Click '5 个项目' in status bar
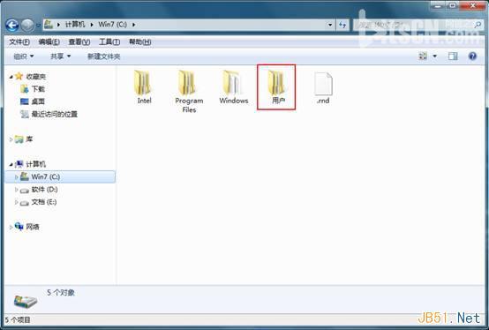The image size is (489, 330). [x=18, y=319]
